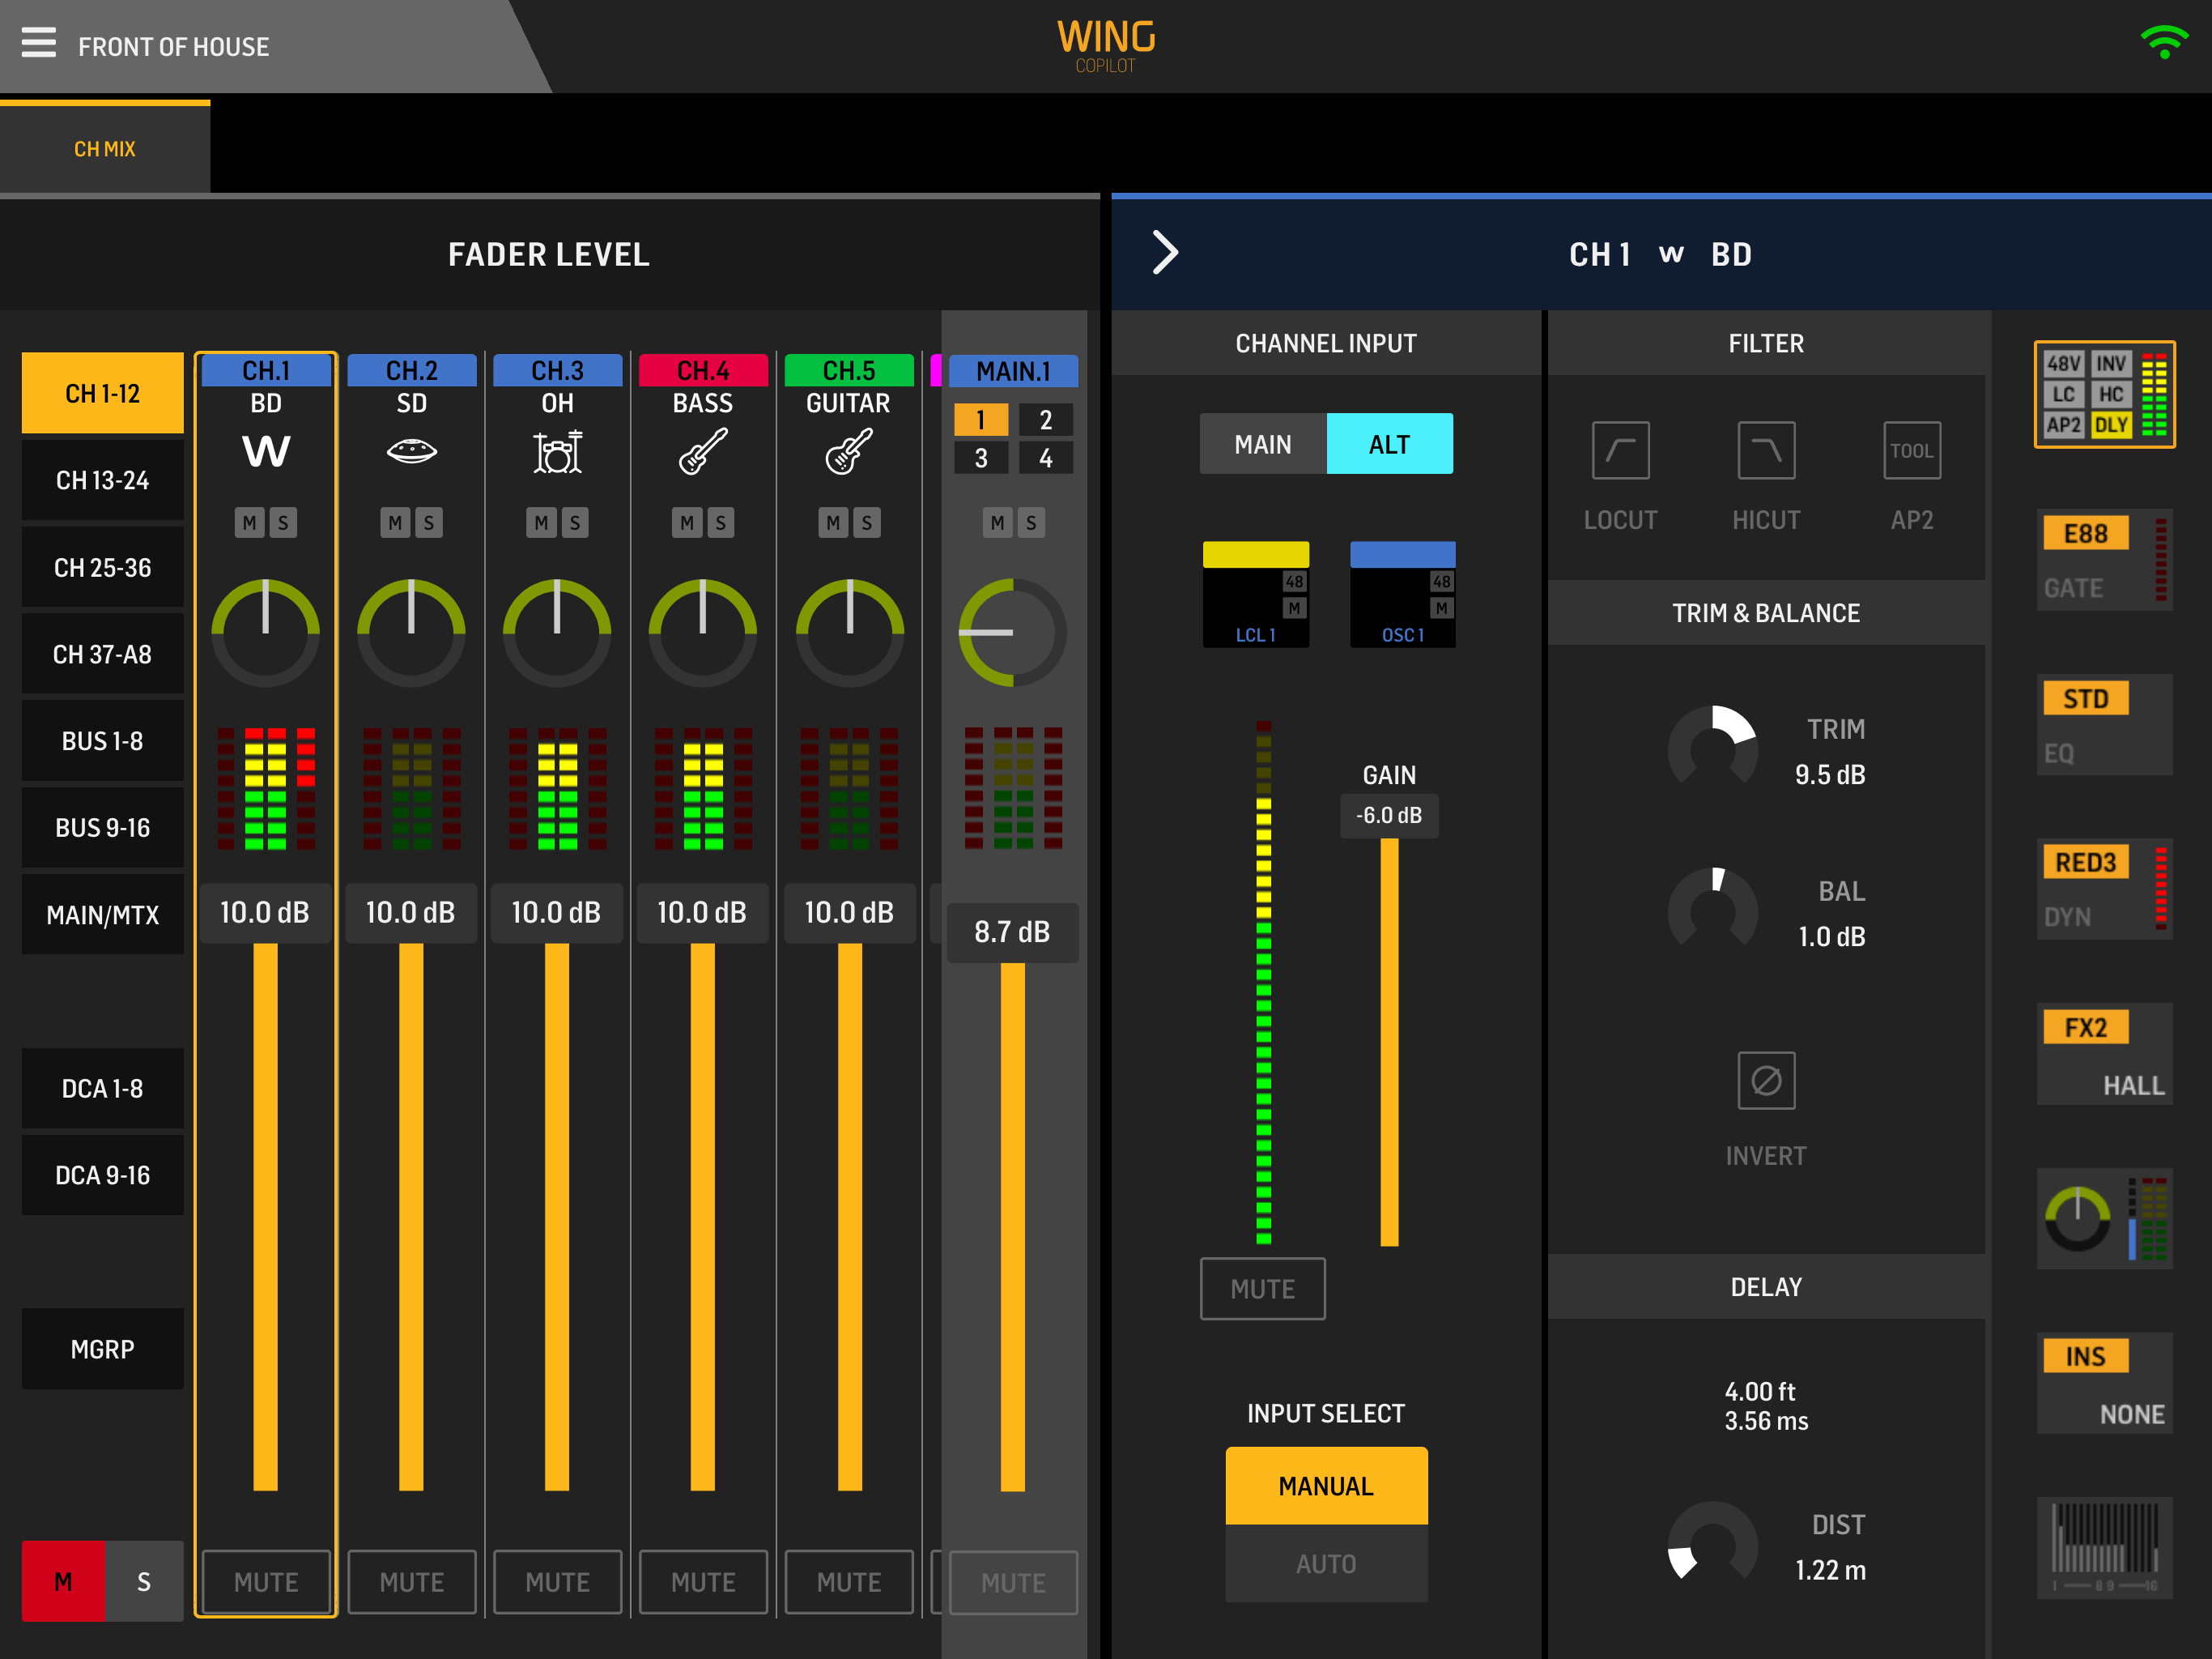
Task: Switch channel input to MAIN
Action: coord(1262,444)
